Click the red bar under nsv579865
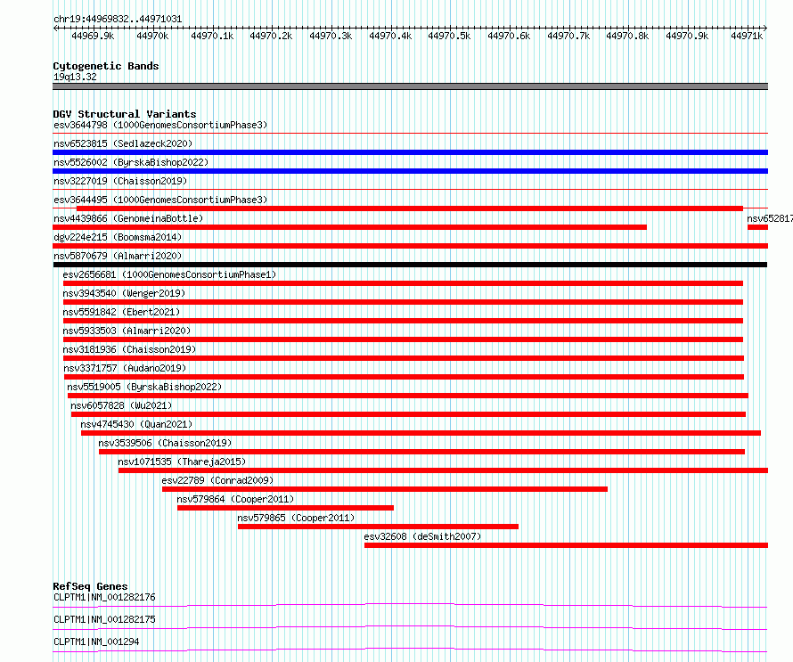This screenshot has width=793, height=662. 379,527
